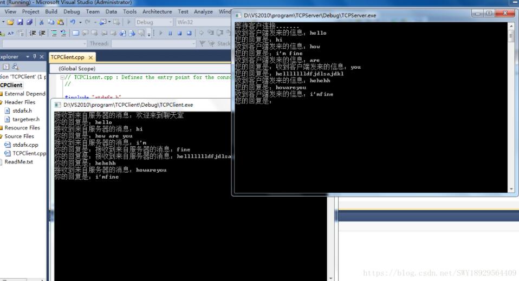Open the Debug configuration dropdown
The width and height of the screenshot is (519, 281).
click(154, 22)
